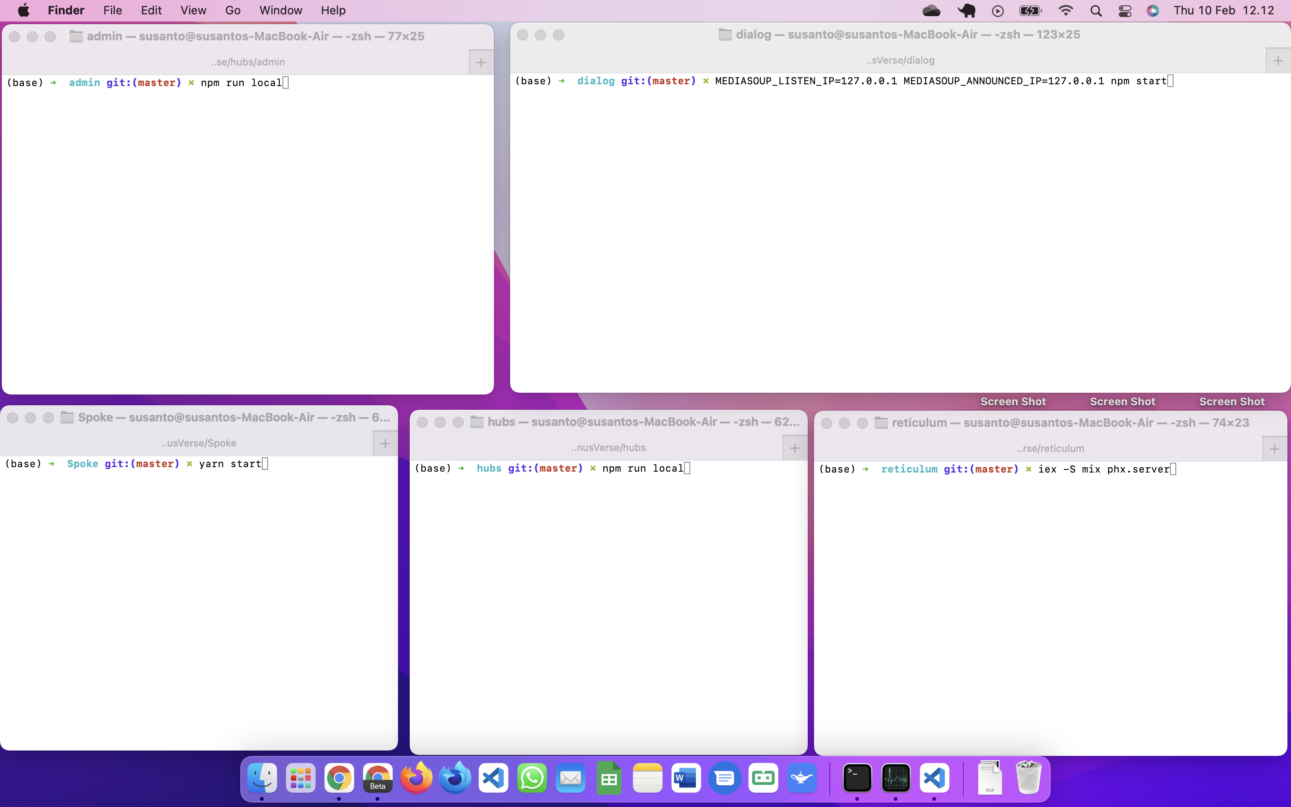Open the white Visual Studio Code icon in the Dock
Screen dimensions: 1291x807
pyautogui.click(x=494, y=778)
